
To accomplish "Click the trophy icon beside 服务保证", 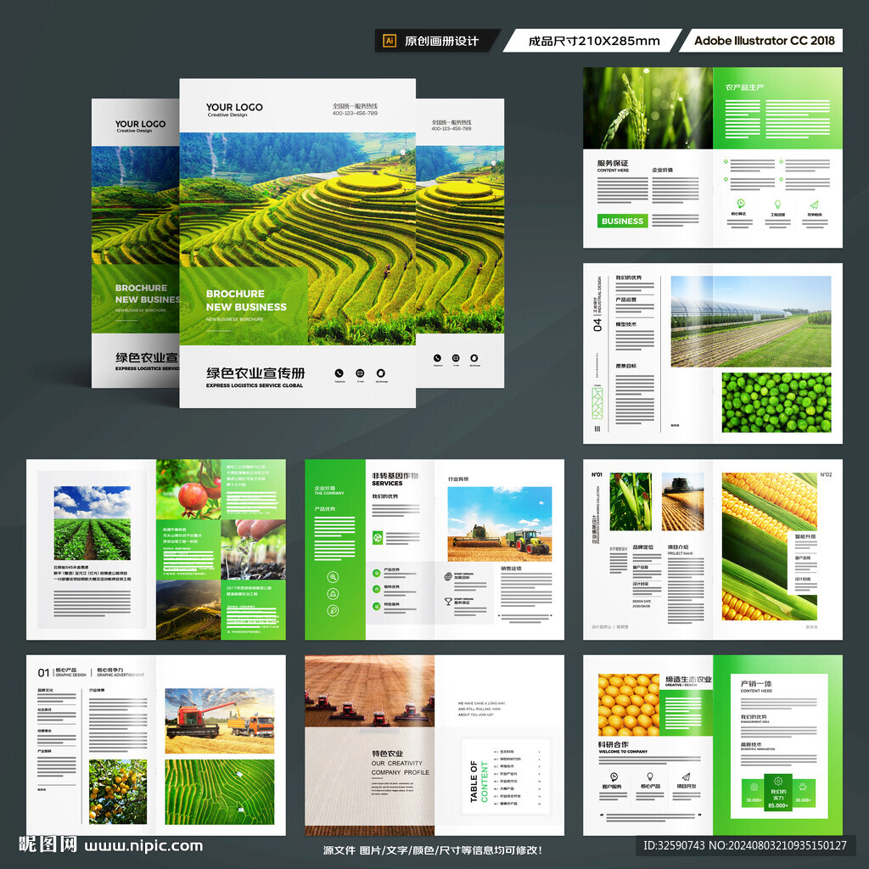I will tap(448, 602).
